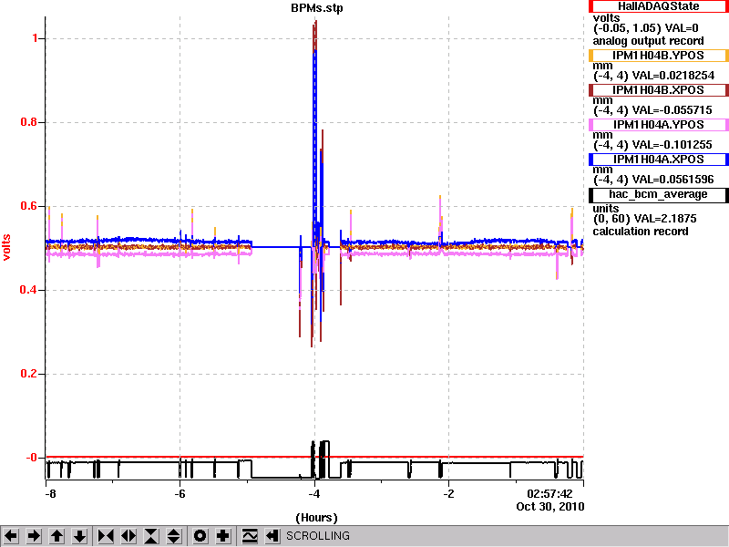Viewport: 729px width, 547px height.
Task: Click the pan down arrow button
Action: 79,536
